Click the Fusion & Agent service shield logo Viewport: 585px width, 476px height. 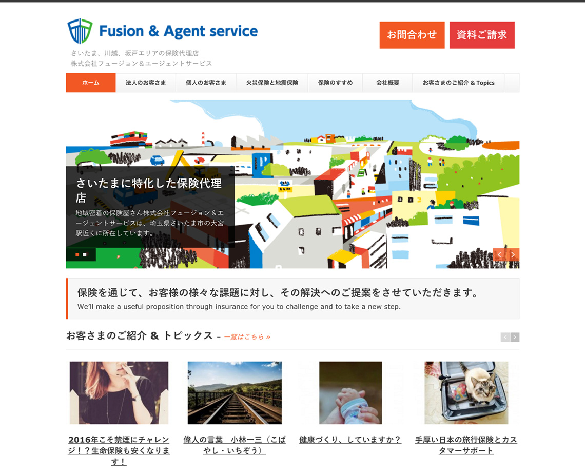pos(80,31)
